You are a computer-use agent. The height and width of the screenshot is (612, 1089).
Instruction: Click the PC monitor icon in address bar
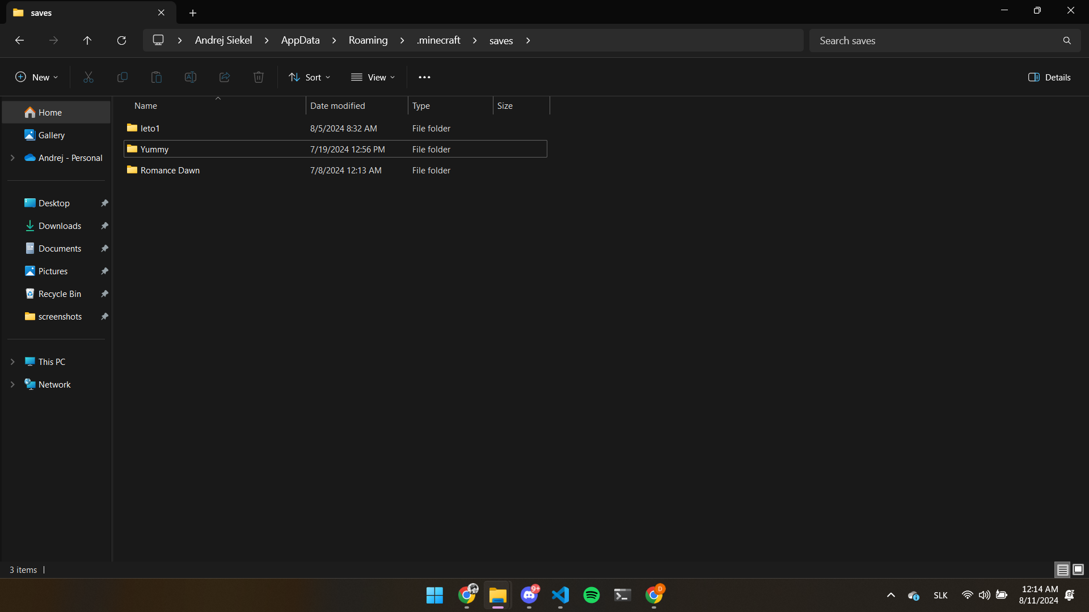coord(158,40)
